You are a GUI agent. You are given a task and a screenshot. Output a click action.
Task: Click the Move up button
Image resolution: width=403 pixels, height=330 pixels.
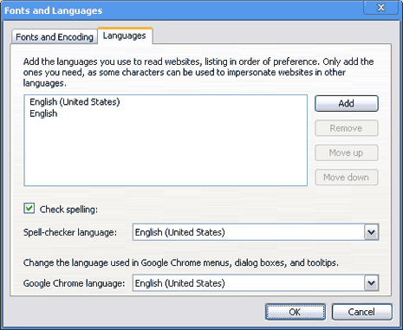pos(347,152)
